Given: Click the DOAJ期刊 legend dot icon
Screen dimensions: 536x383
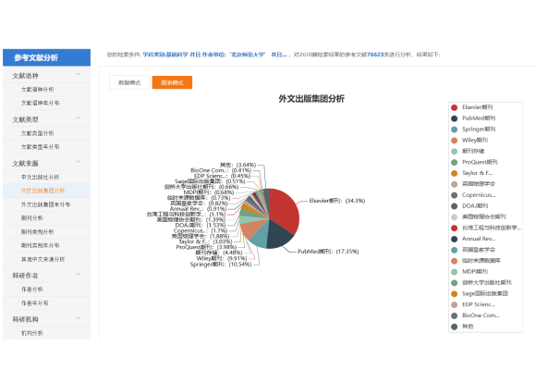Looking at the screenshot, I should tap(455, 206).
